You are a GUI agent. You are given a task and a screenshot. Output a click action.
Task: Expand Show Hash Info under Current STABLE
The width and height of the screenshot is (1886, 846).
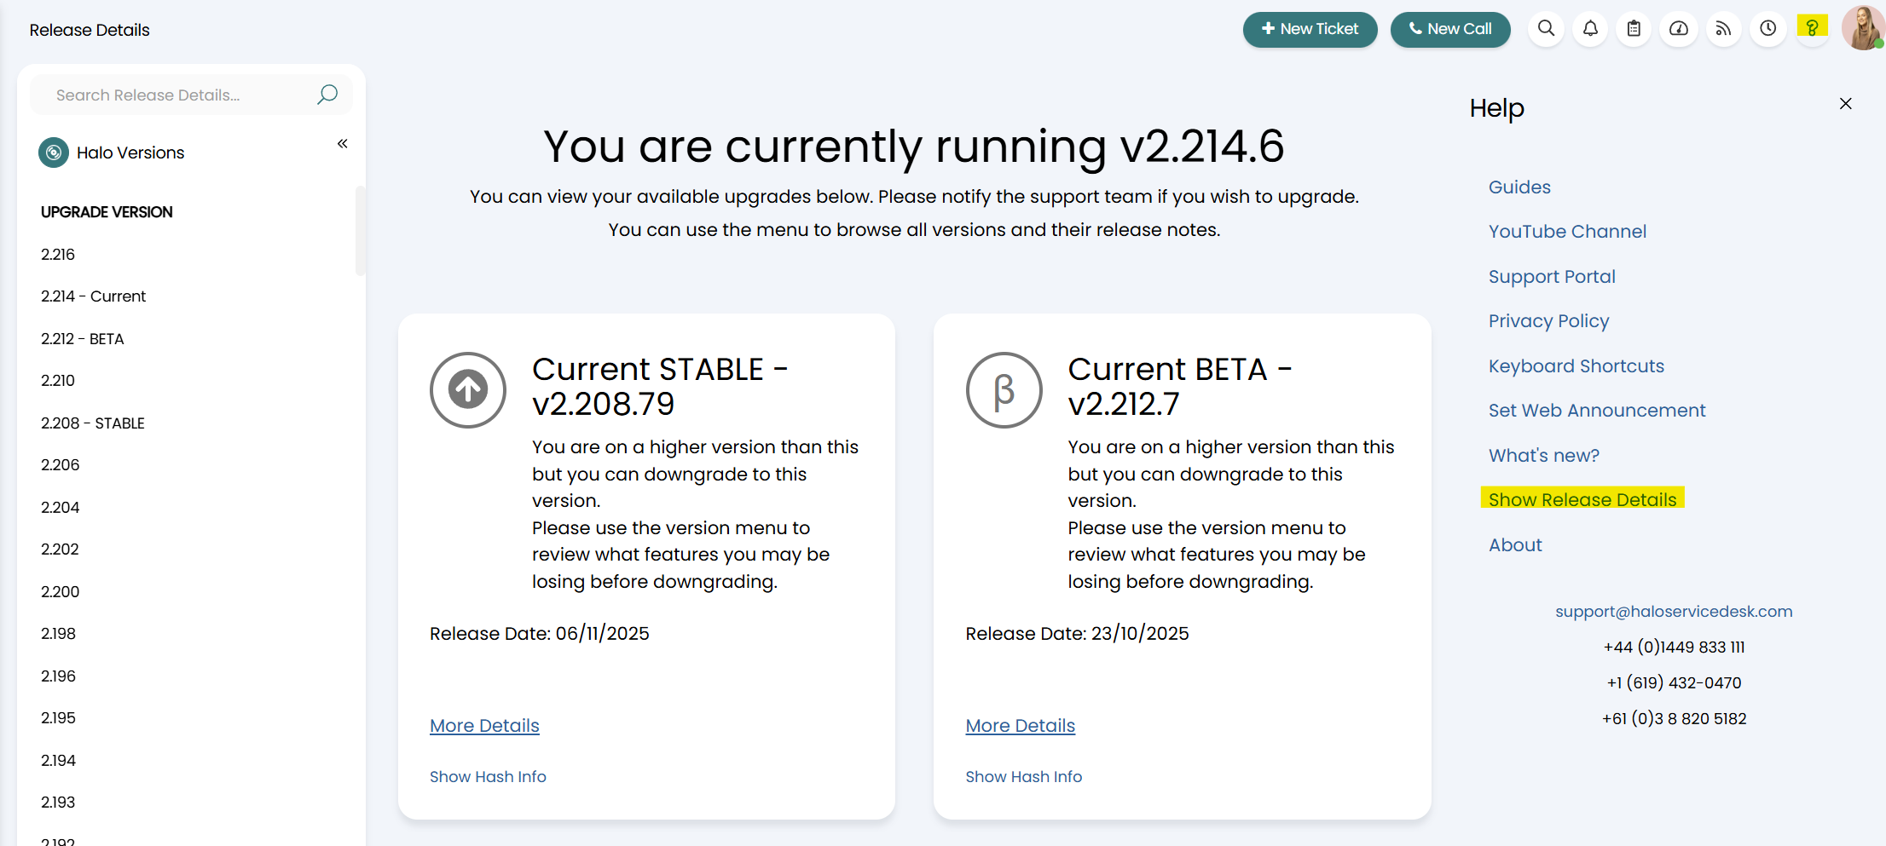click(x=488, y=777)
